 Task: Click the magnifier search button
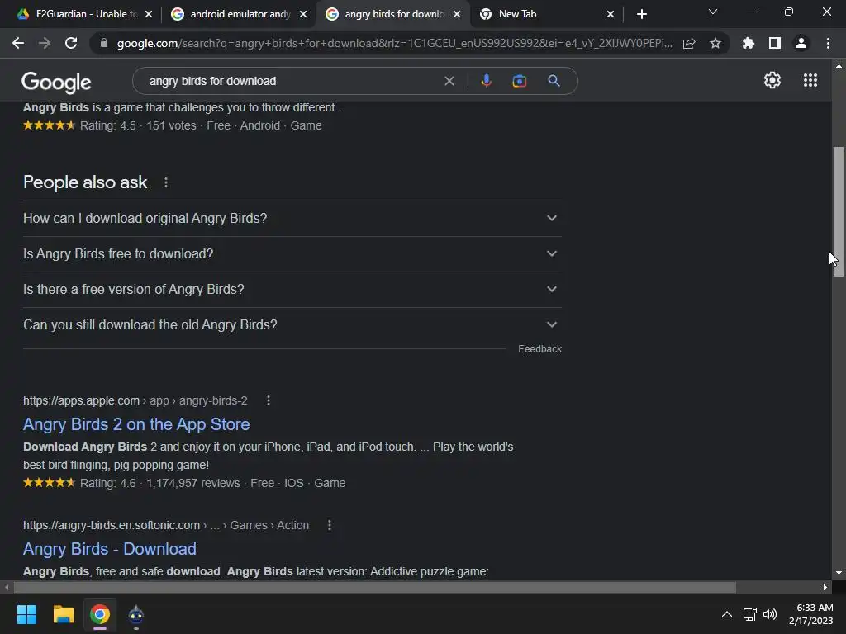tap(554, 81)
